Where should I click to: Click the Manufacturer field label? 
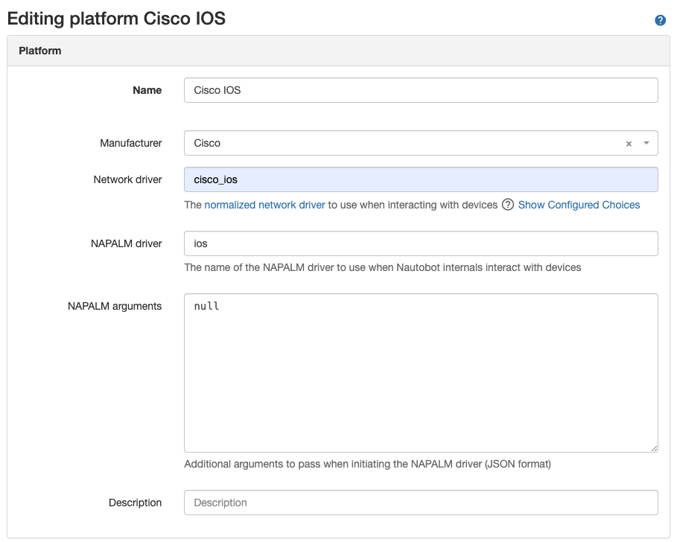(x=130, y=143)
